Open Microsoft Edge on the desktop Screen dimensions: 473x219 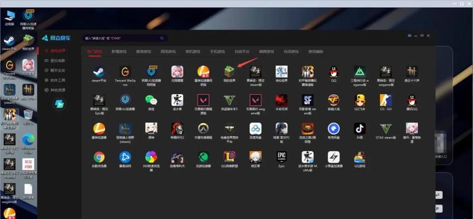pos(28,143)
